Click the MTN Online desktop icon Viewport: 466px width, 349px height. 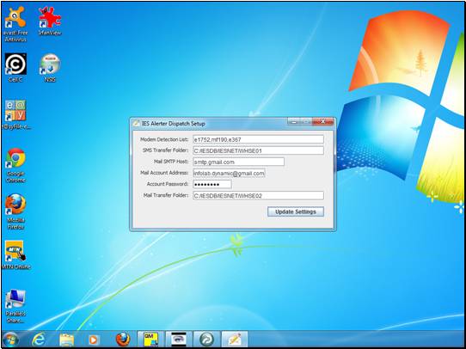pyautogui.click(x=15, y=254)
